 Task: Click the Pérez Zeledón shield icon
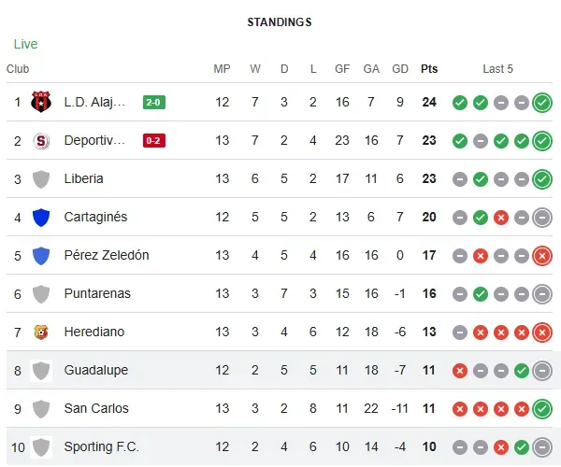(x=40, y=255)
